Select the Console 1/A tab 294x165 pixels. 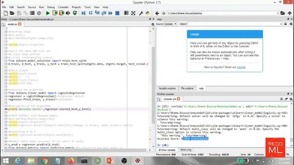click(170, 99)
